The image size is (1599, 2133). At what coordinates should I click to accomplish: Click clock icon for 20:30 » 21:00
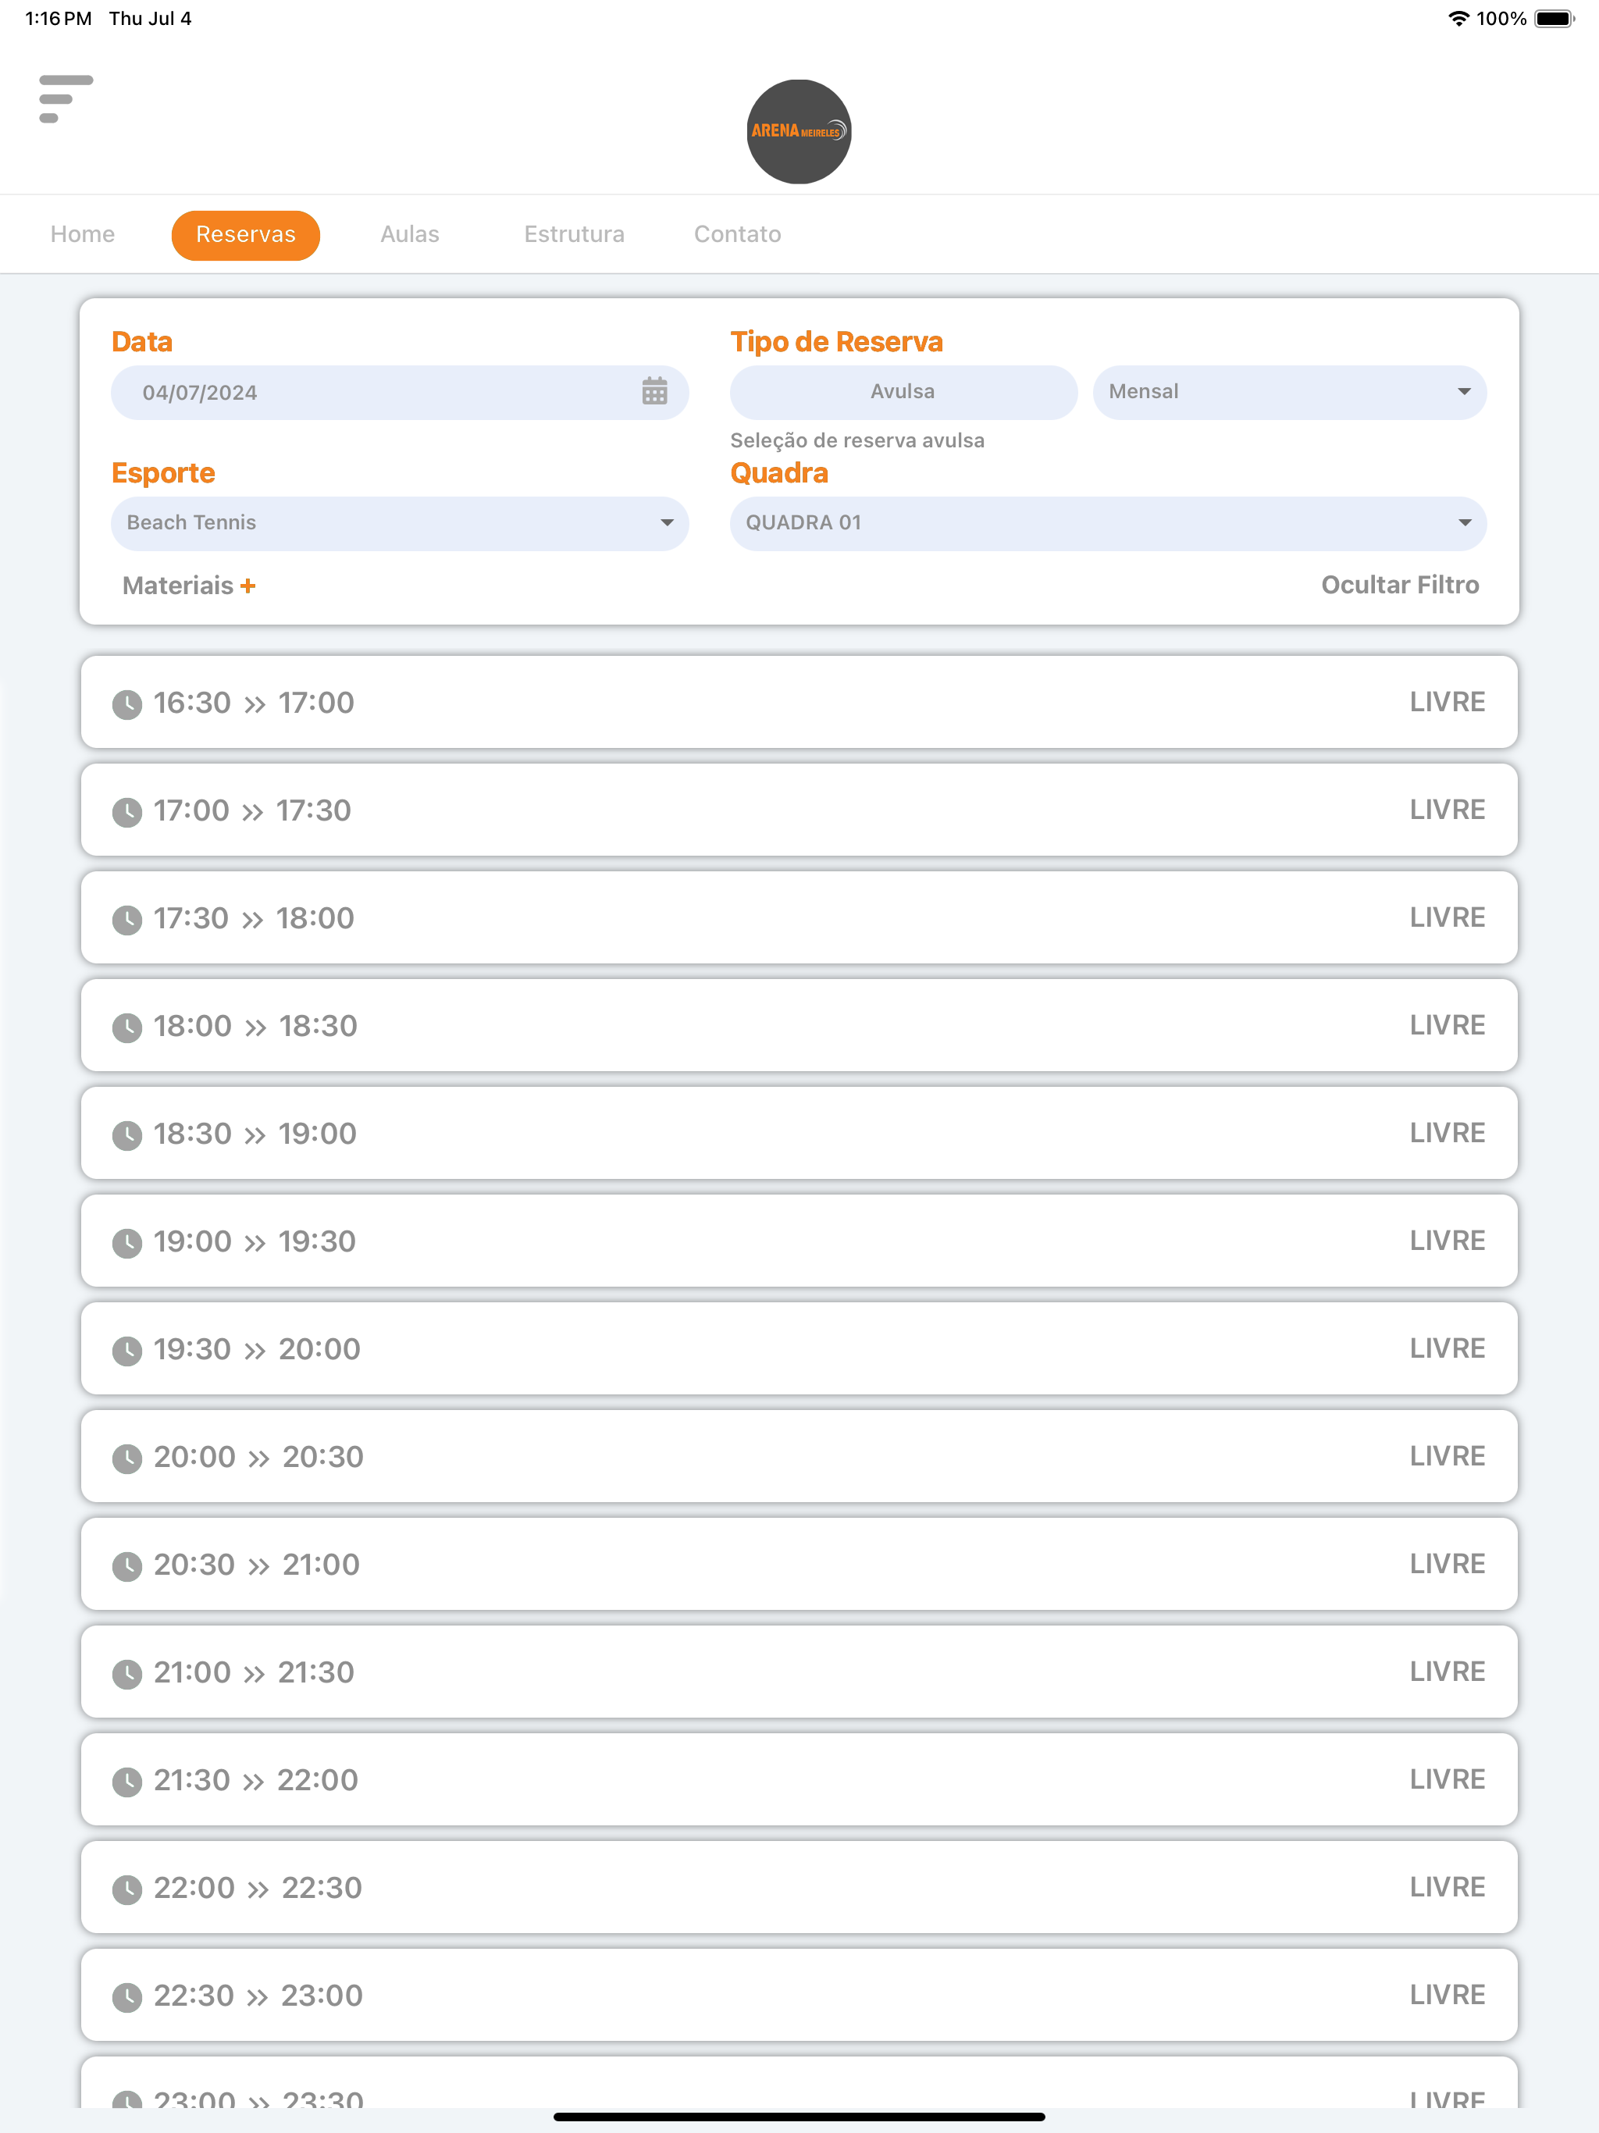click(x=127, y=1566)
